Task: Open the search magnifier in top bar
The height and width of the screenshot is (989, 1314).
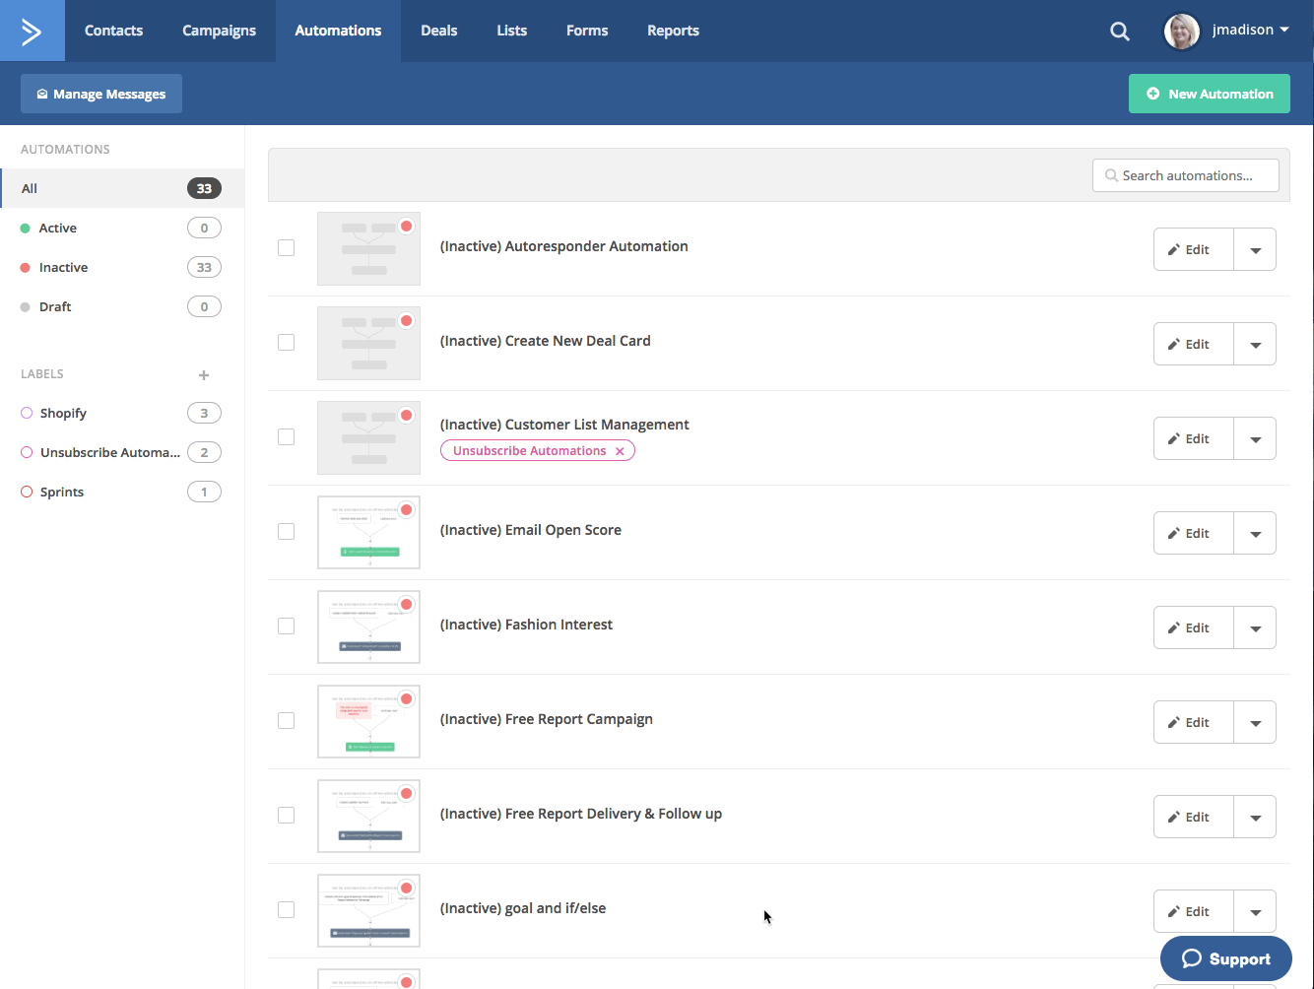Action: coord(1120,32)
